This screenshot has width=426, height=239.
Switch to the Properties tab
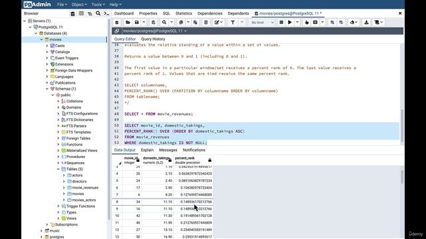(148, 13)
